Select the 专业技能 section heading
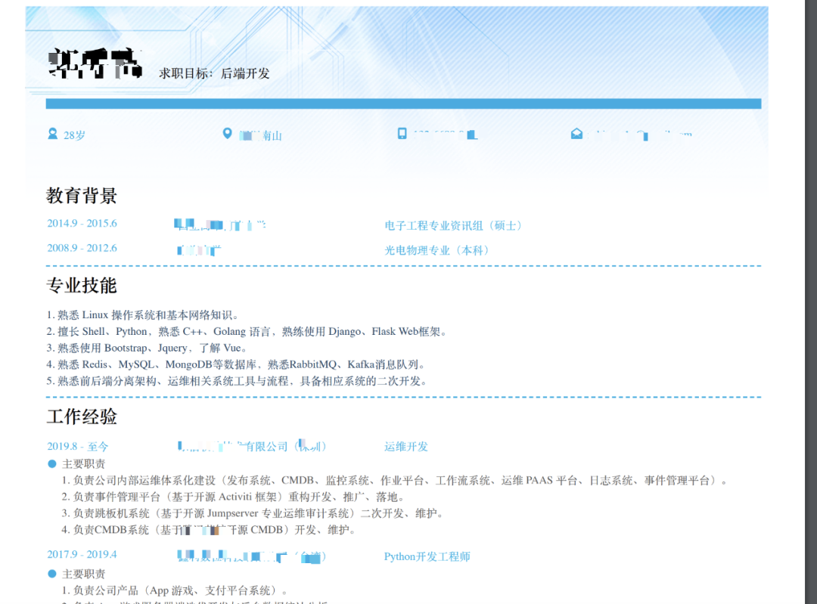This screenshot has width=817, height=604. [82, 285]
